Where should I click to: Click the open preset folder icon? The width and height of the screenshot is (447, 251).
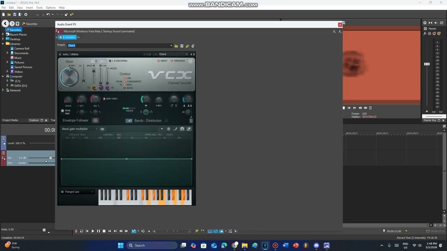click(x=176, y=46)
